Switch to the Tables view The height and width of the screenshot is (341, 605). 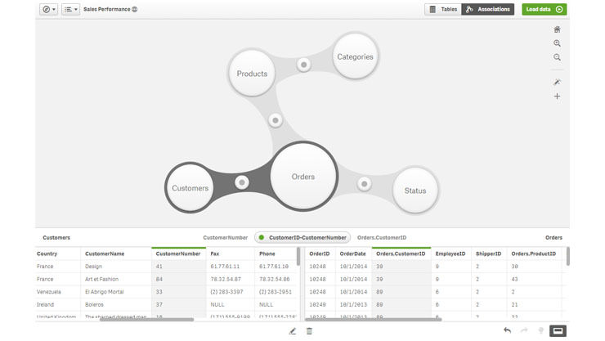(x=443, y=9)
